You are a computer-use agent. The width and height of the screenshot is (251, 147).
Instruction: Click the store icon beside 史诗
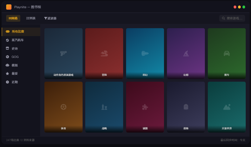click(x=7, y=48)
